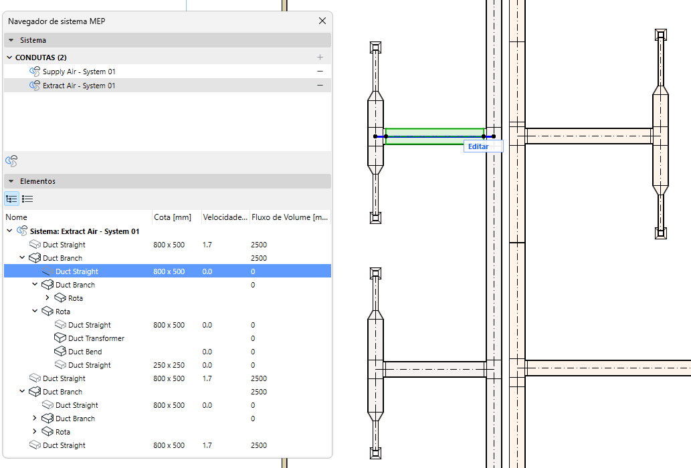691x468 pixels.
Task: Collapse the Elementos panel section
Action: click(x=11, y=181)
